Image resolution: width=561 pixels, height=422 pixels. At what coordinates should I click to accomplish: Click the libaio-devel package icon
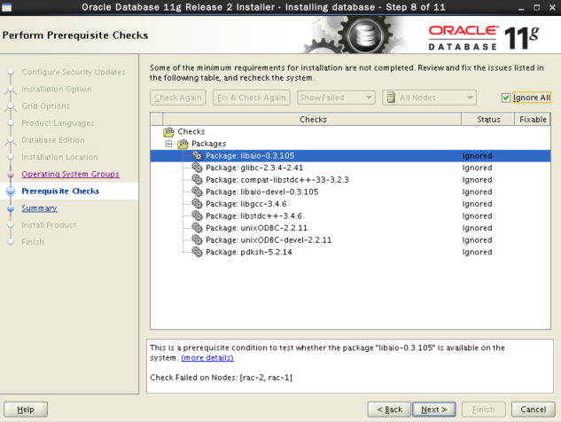pos(198,191)
